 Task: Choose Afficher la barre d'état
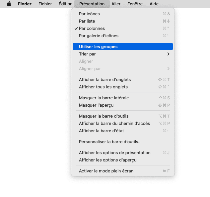point(123,131)
